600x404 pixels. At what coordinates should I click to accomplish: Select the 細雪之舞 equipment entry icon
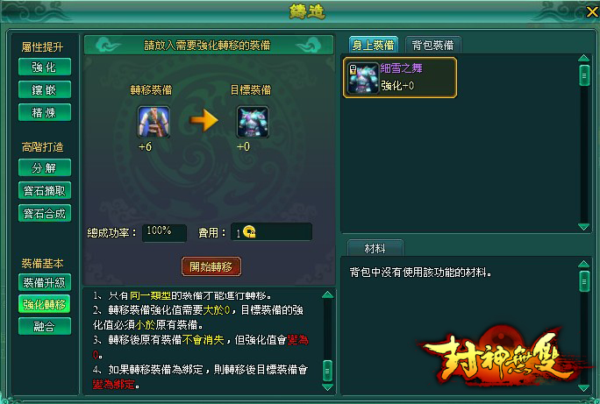(x=362, y=78)
